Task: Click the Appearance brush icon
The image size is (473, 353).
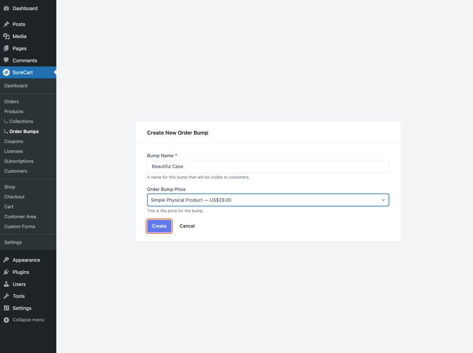Action: click(x=6, y=260)
